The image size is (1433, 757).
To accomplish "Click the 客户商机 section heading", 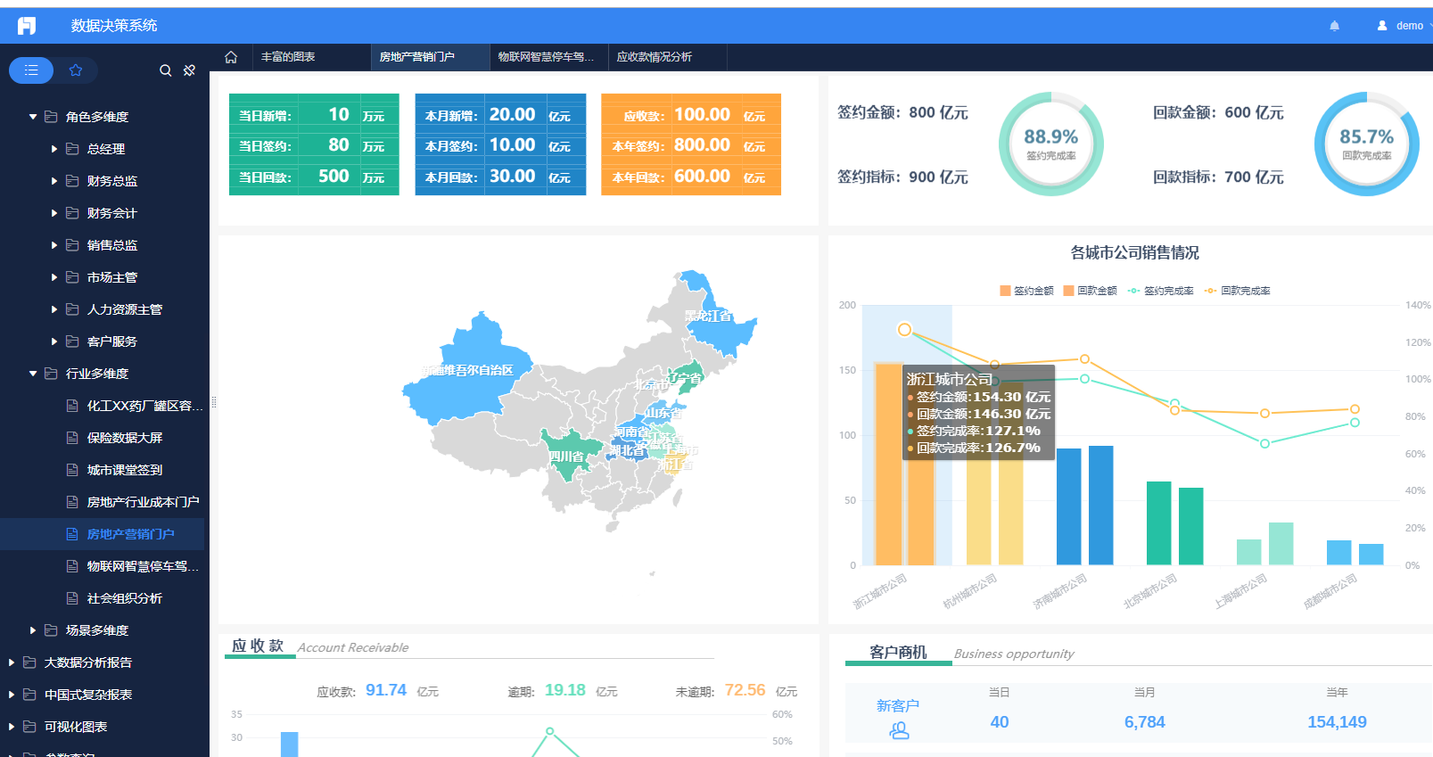I will (898, 652).
